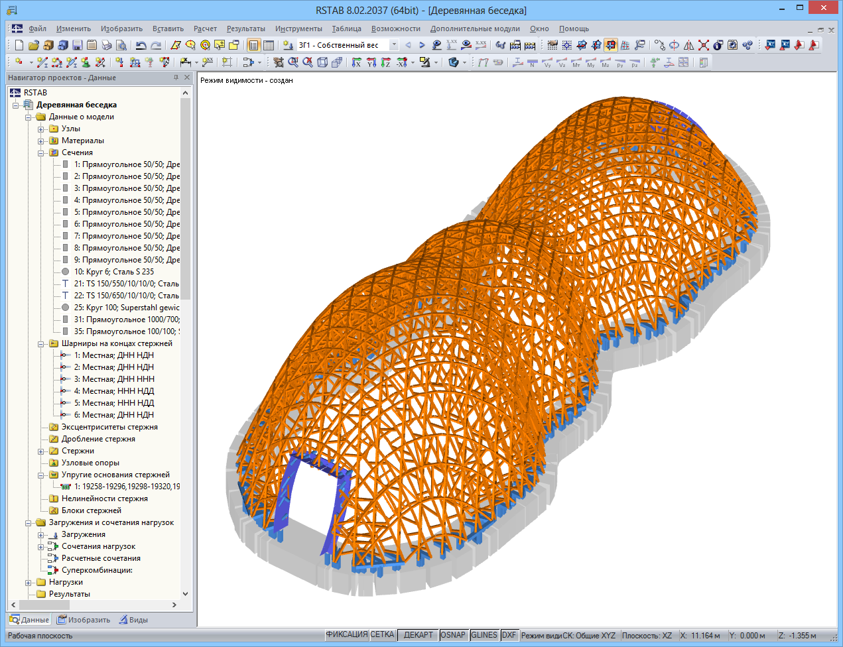Screen dimensions: 843x647
Task: Show torsional moment MT diagram icon
Action: point(576,62)
